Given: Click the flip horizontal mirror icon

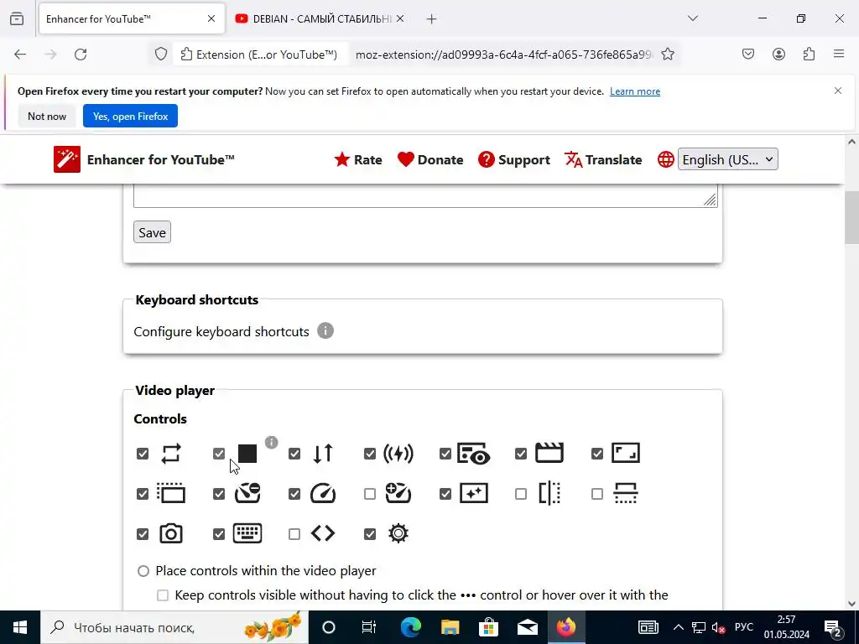Looking at the screenshot, I should pyautogui.click(x=549, y=493).
